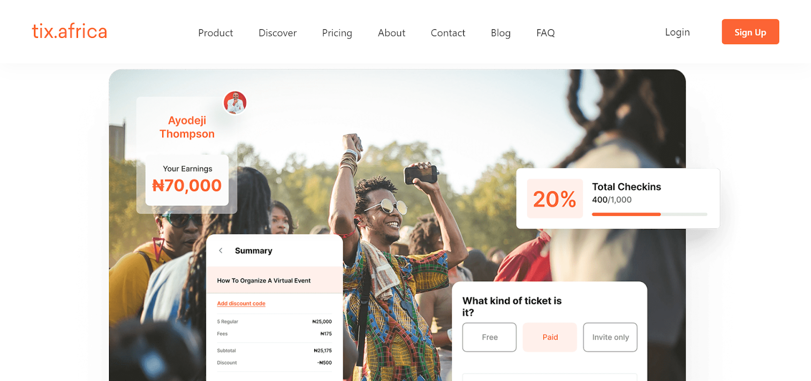Click the back chevron beside Summary

(220, 250)
